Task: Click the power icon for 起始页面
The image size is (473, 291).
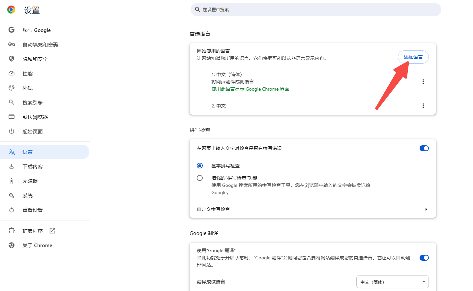Action: [x=12, y=131]
